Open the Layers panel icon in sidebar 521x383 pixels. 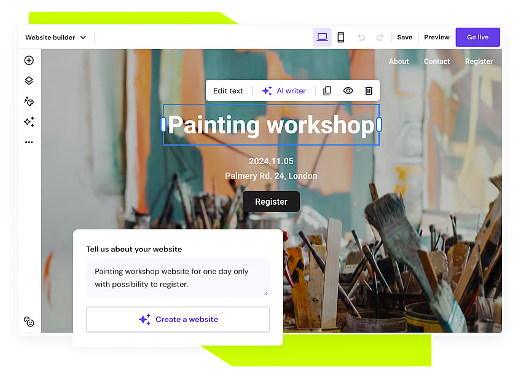(29, 81)
